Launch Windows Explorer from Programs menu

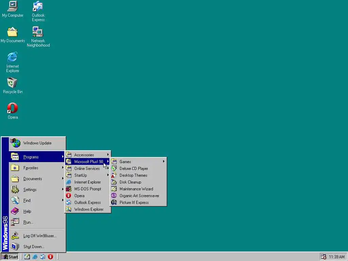tap(88, 209)
